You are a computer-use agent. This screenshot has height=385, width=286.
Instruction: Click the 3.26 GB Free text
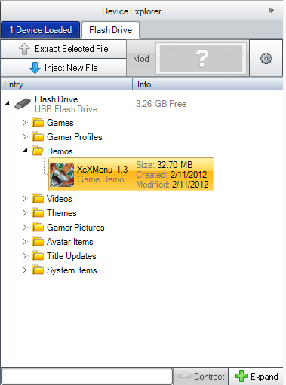(x=161, y=104)
